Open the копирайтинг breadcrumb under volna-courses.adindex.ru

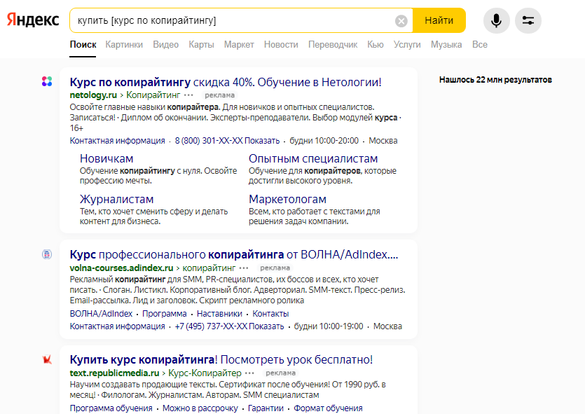pos(209,268)
